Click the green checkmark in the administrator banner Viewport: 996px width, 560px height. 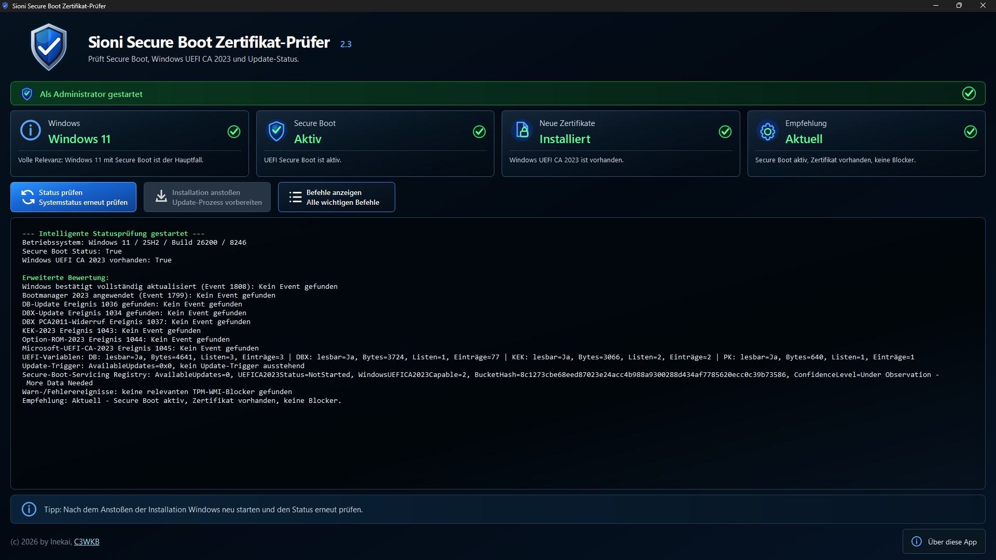pos(969,93)
